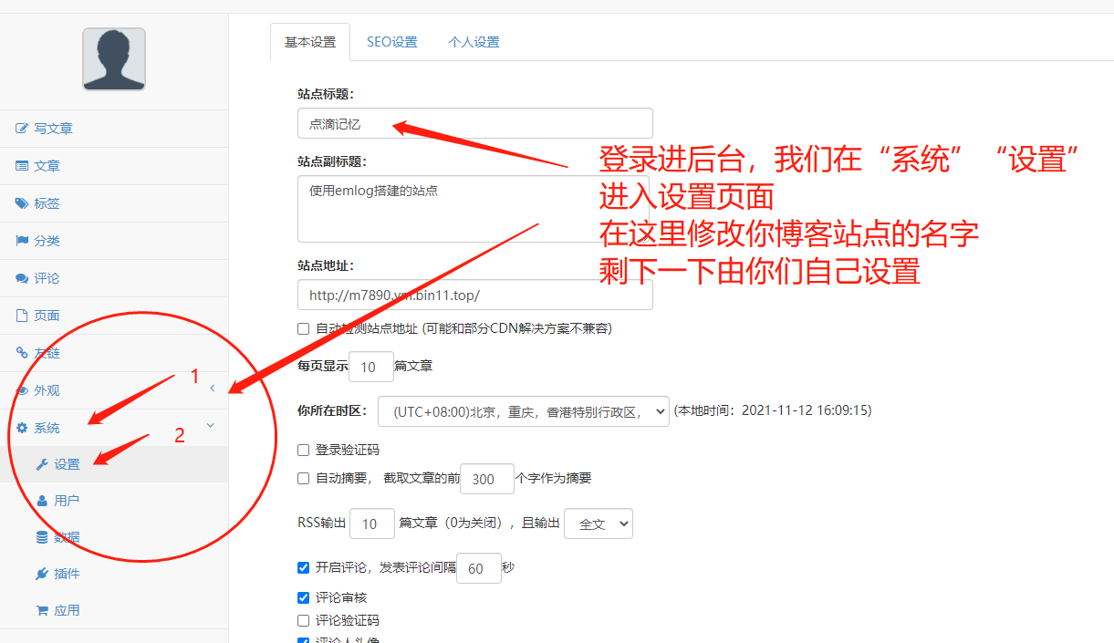Open the 应用 (apps) store link

42,609
